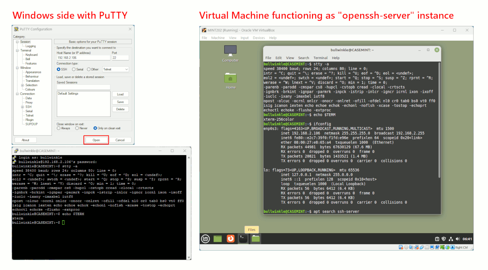Image resolution: width=488 pixels, height=270 pixels.
Task: Click the 06:41 clock in Mint panel
Action: tap(467, 239)
